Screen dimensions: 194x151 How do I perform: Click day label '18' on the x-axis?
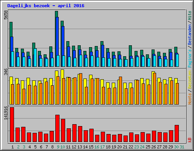108,147
